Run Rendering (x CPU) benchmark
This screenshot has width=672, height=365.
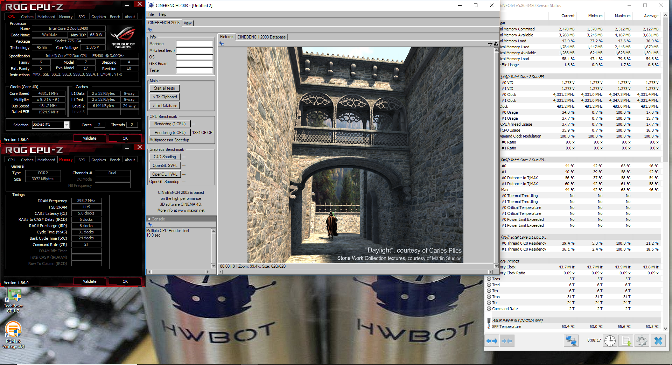(170, 133)
